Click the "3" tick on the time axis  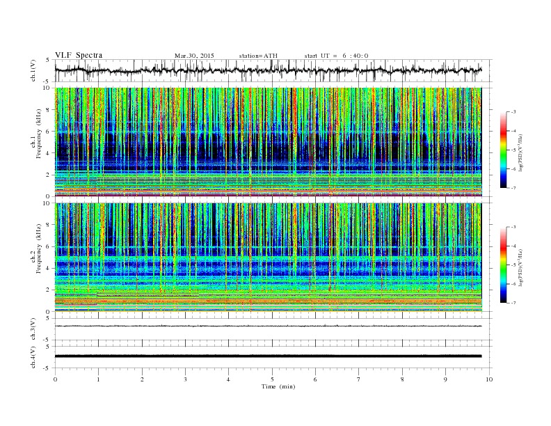click(x=185, y=379)
